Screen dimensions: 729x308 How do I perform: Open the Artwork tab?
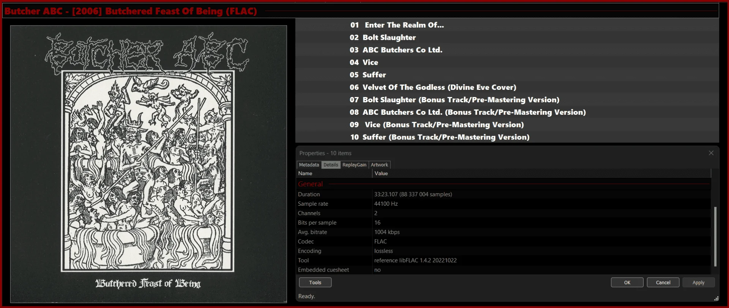click(379, 165)
